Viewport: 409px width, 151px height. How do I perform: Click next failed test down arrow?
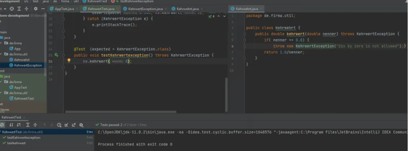[x=51, y=125]
